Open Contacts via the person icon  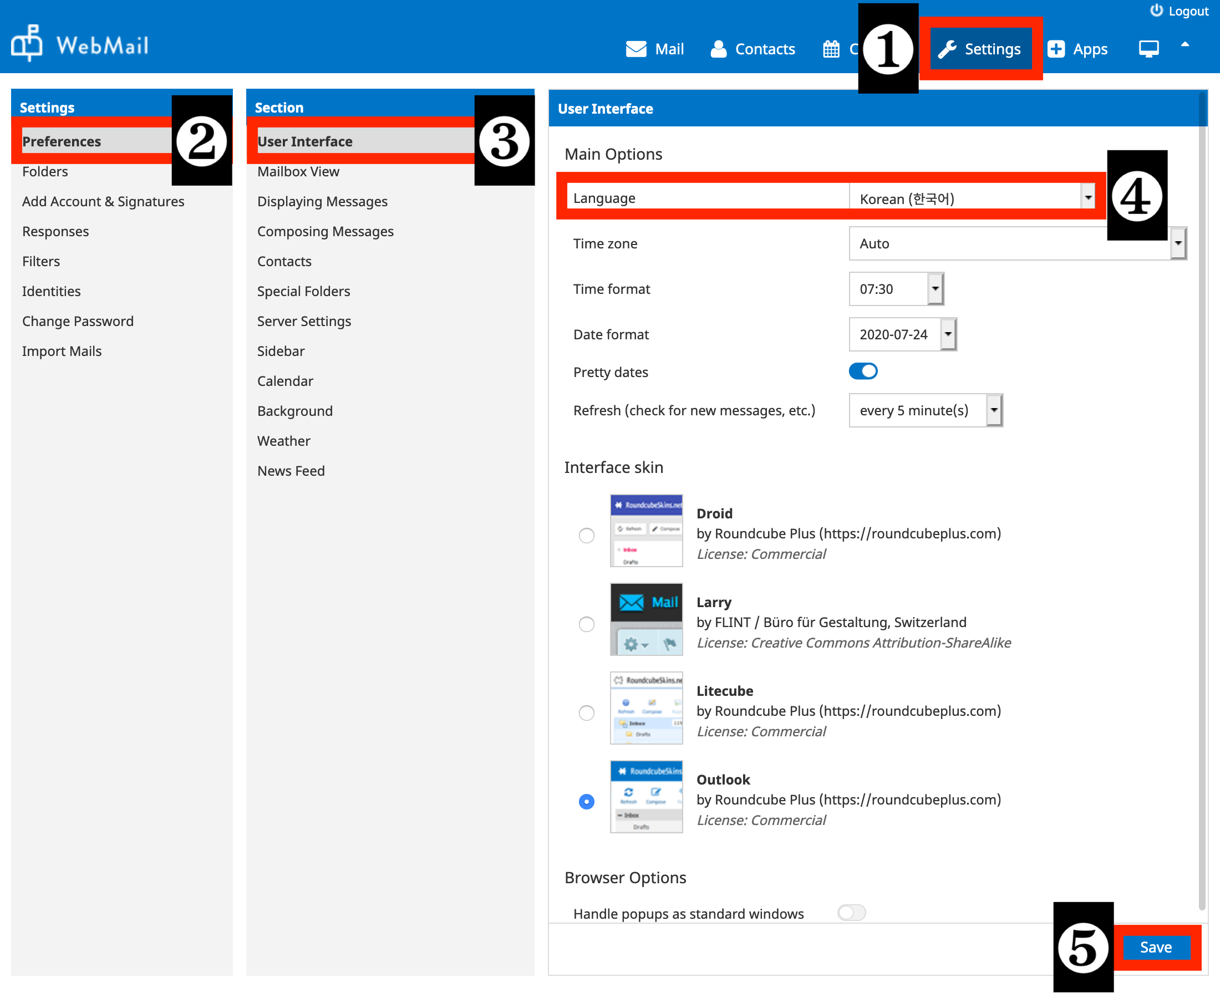pyautogui.click(x=719, y=49)
